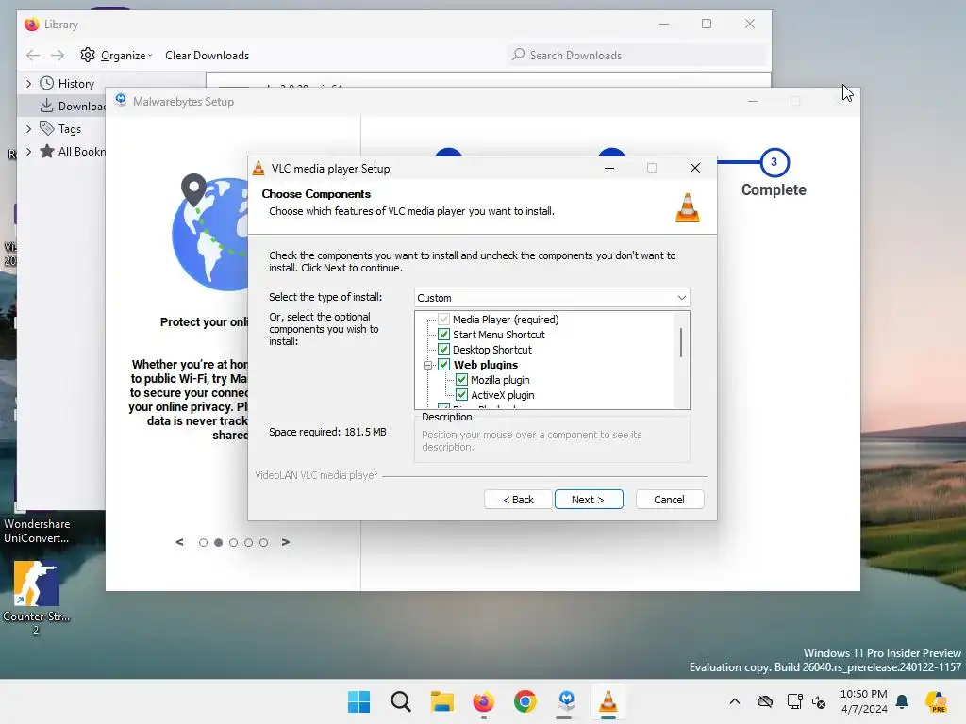This screenshot has height=724, width=966.
Task: Click the large VLC cone logo in the header
Action: (688, 206)
